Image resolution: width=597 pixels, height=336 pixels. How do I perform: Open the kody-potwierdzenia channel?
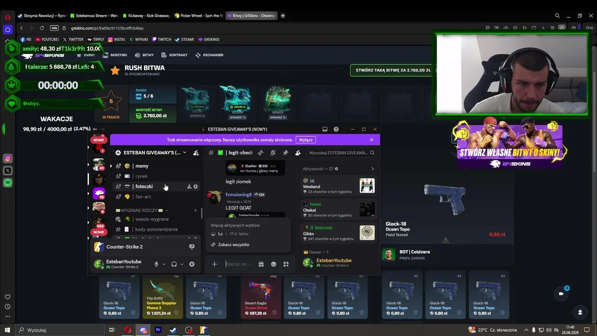pyautogui.click(x=157, y=230)
